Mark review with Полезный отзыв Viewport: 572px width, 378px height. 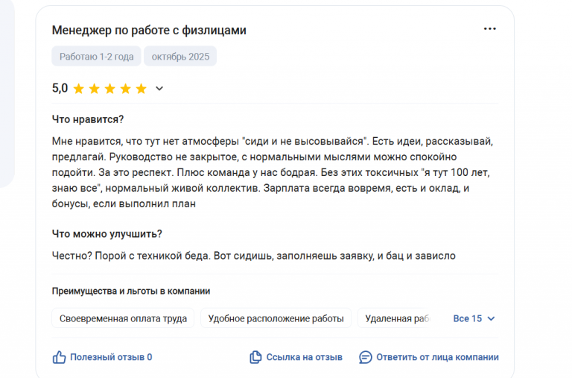(110, 357)
